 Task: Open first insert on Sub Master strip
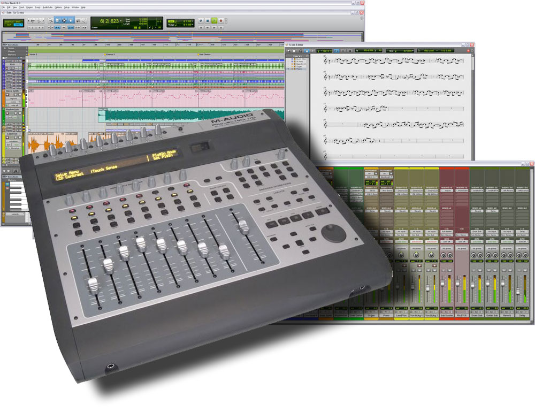point(447,190)
